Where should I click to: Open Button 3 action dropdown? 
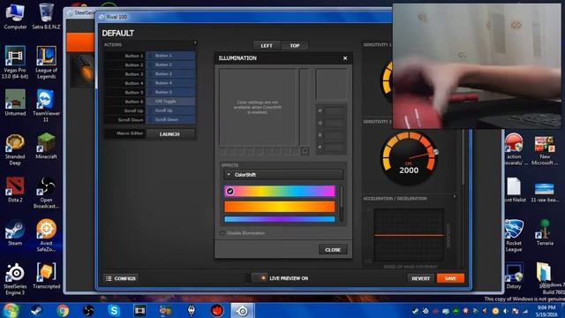[x=170, y=73]
